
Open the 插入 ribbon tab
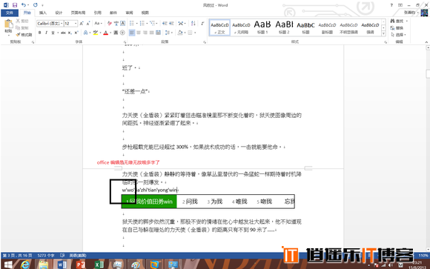pos(43,13)
